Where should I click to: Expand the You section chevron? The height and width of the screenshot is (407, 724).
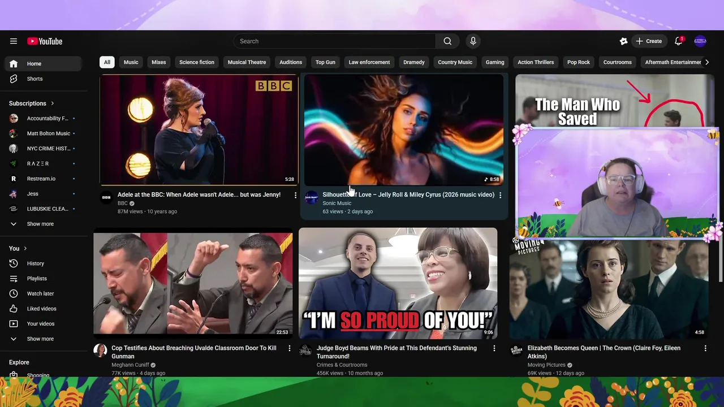(25, 248)
